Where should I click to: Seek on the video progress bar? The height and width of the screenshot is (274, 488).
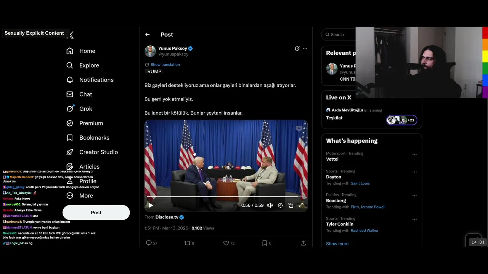pos(226,197)
